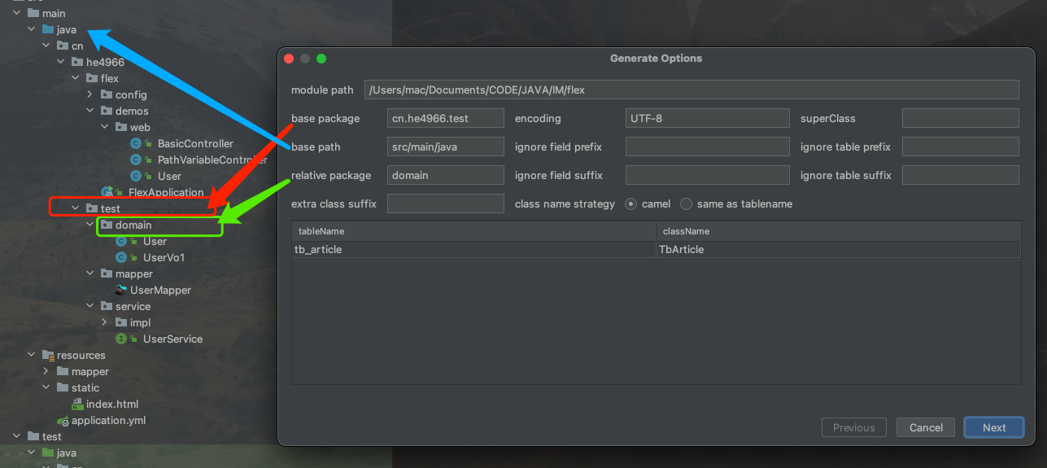This screenshot has height=468, width=1047.
Task: Click the base package input field
Action: pyautogui.click(x=446, y=118)
